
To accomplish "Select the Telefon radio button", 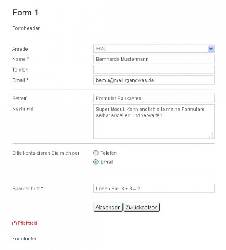I will pos(96,153).
